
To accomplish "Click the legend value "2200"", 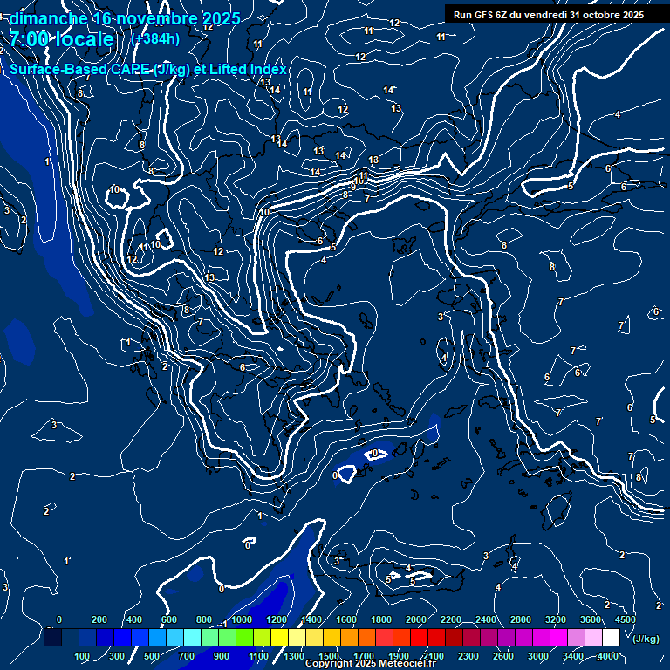I will coord(451,619).
